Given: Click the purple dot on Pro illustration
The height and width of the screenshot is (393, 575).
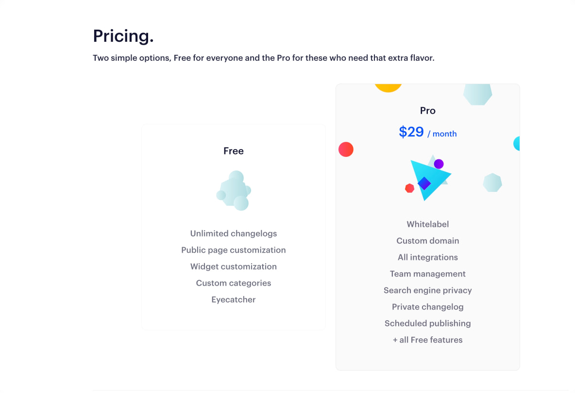Looking at the screenshot, I should pyautogui.click(x=439, y=164).
